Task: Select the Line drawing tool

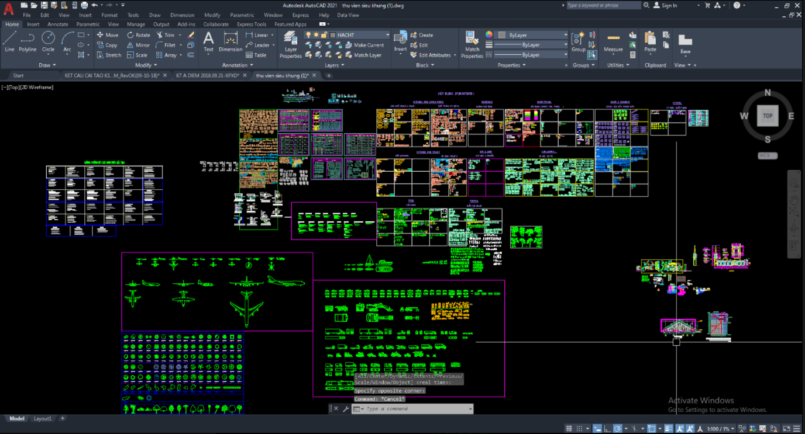Action: (9, 41)
